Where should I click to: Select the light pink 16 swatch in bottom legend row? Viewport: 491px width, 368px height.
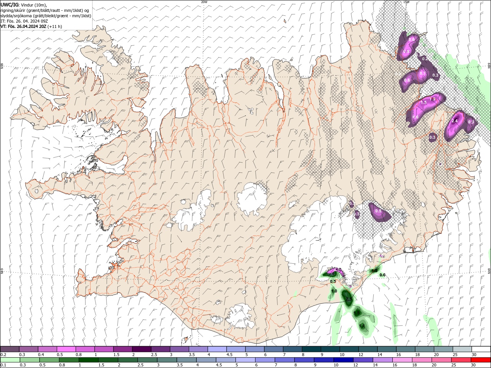[x=402, y=360]
